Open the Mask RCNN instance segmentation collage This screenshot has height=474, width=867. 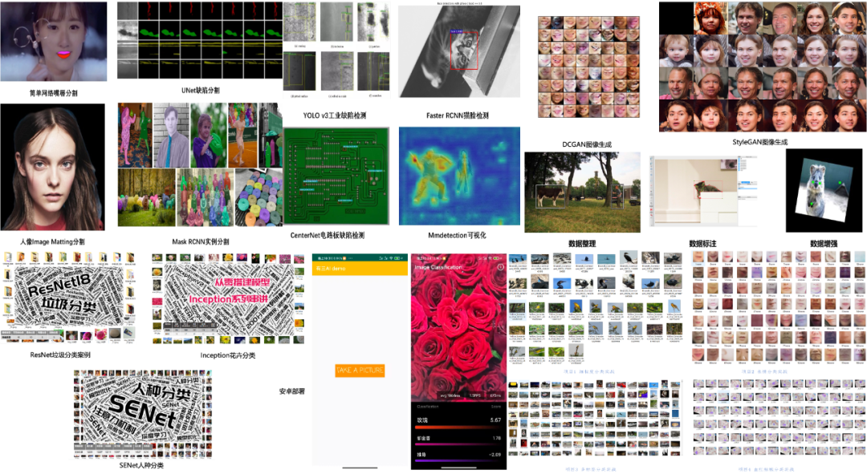(x=200, y=164)
